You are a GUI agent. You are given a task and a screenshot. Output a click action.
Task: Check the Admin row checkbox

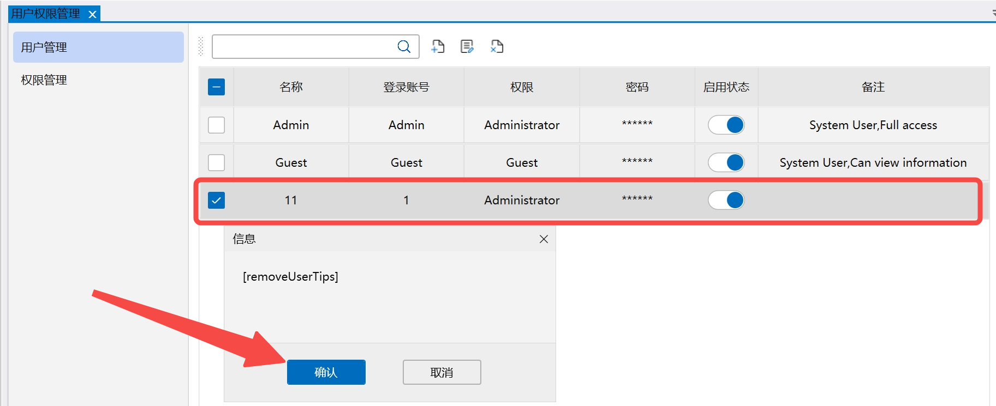point(217,125)
